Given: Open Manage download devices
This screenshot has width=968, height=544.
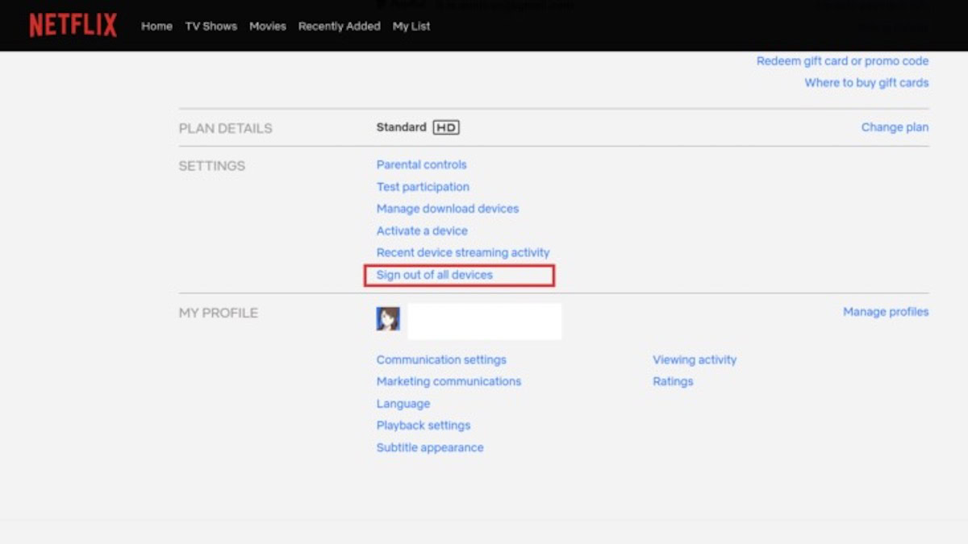Looking at the screenshot, I should click(x=448, y=209).
